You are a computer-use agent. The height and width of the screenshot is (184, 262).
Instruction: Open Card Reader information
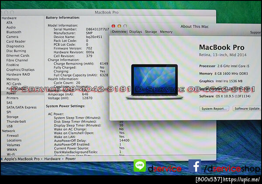[x=16, y=41]
